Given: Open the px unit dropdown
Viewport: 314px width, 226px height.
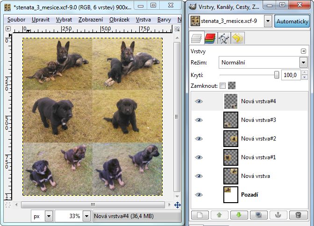Looking at the screenshot, I should click(49, 216).
